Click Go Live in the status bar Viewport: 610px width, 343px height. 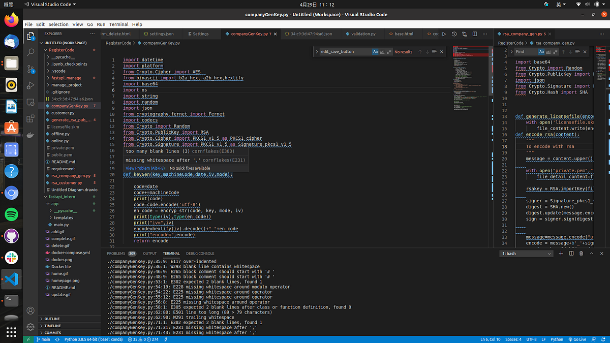point(577,339)
